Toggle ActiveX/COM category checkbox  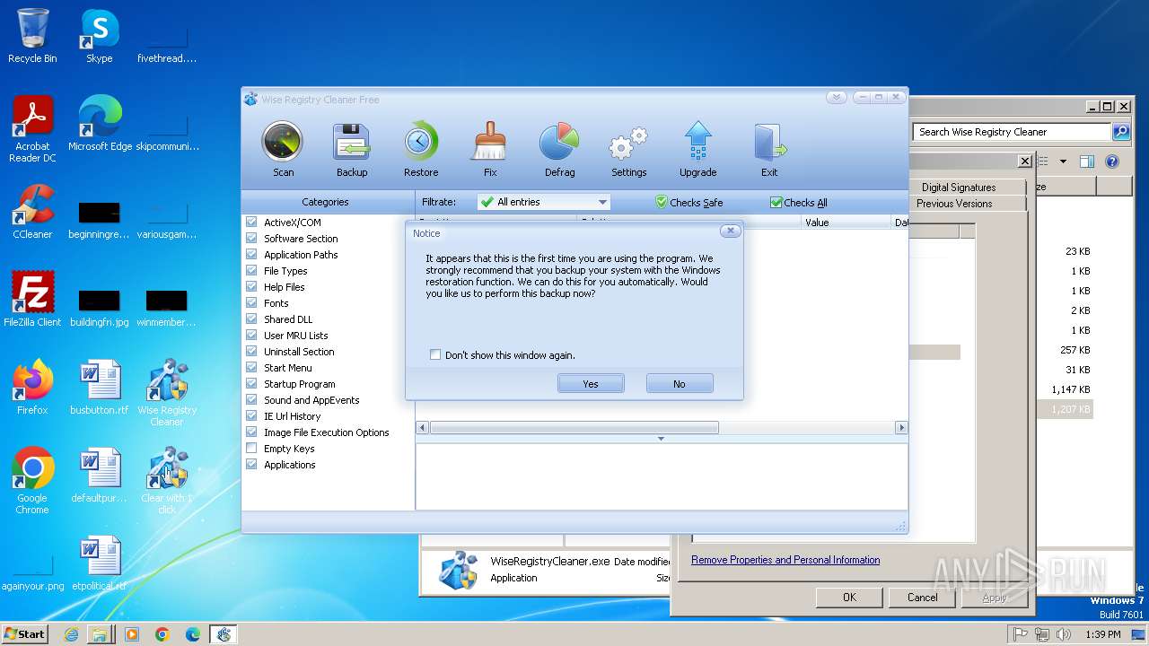coord(251,223)
